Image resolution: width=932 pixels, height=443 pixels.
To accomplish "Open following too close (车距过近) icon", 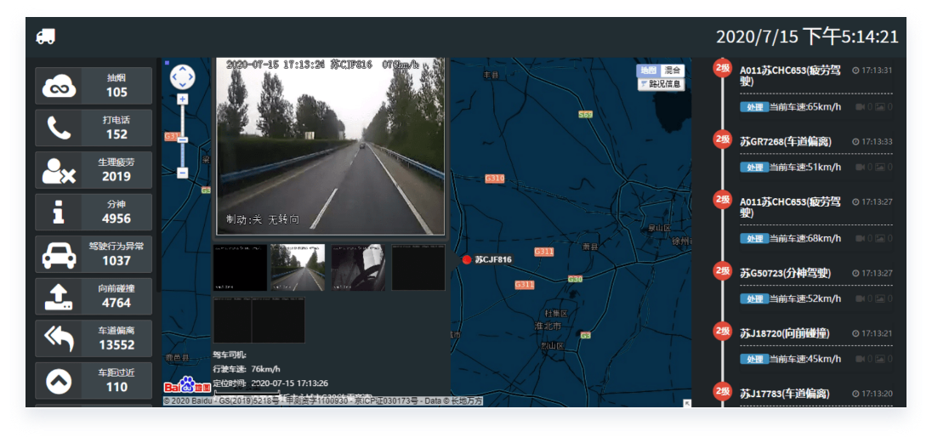I will (59, 381).
